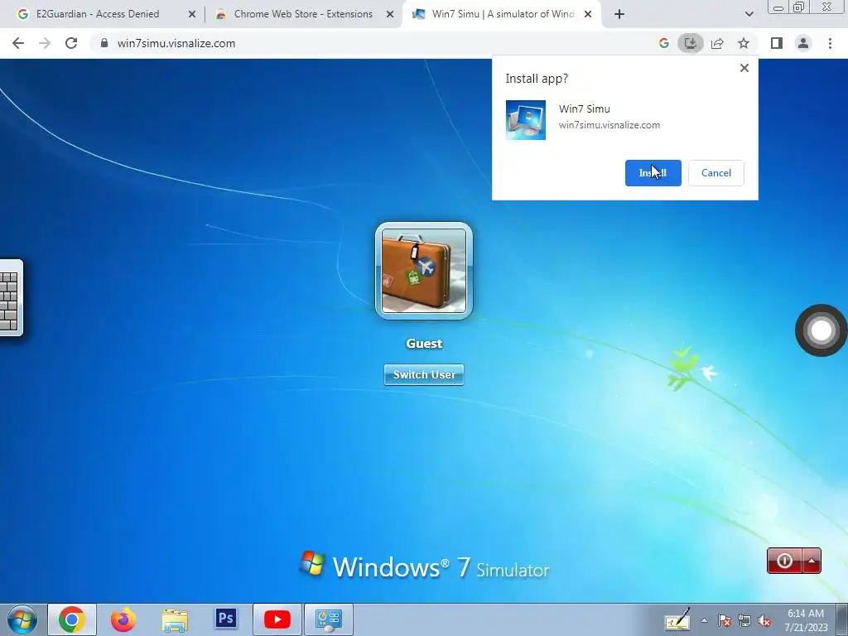This screenshot has height=636, width=848.
Task: Click Chrome in the taskbar
Action: pos(72,619)
